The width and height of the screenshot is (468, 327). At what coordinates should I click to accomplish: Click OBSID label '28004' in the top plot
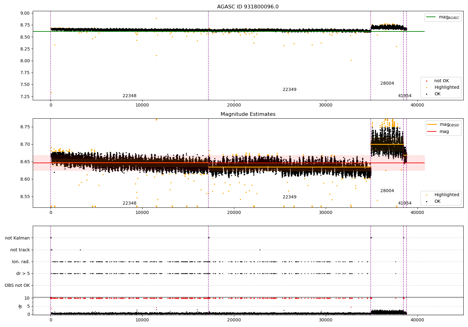tap(387, 83)
